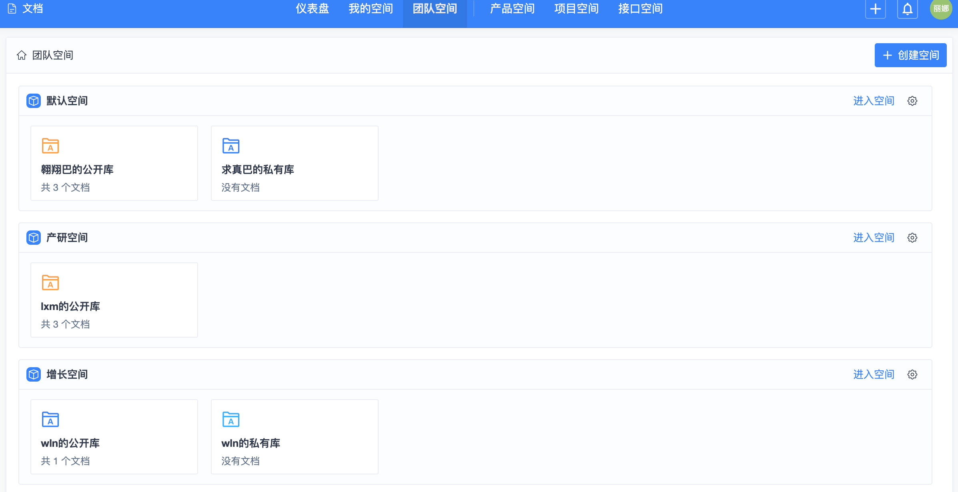Click 共 1 个文档 under wln的公开库
This screenshot has height=492, width=958.
(65, 461)
